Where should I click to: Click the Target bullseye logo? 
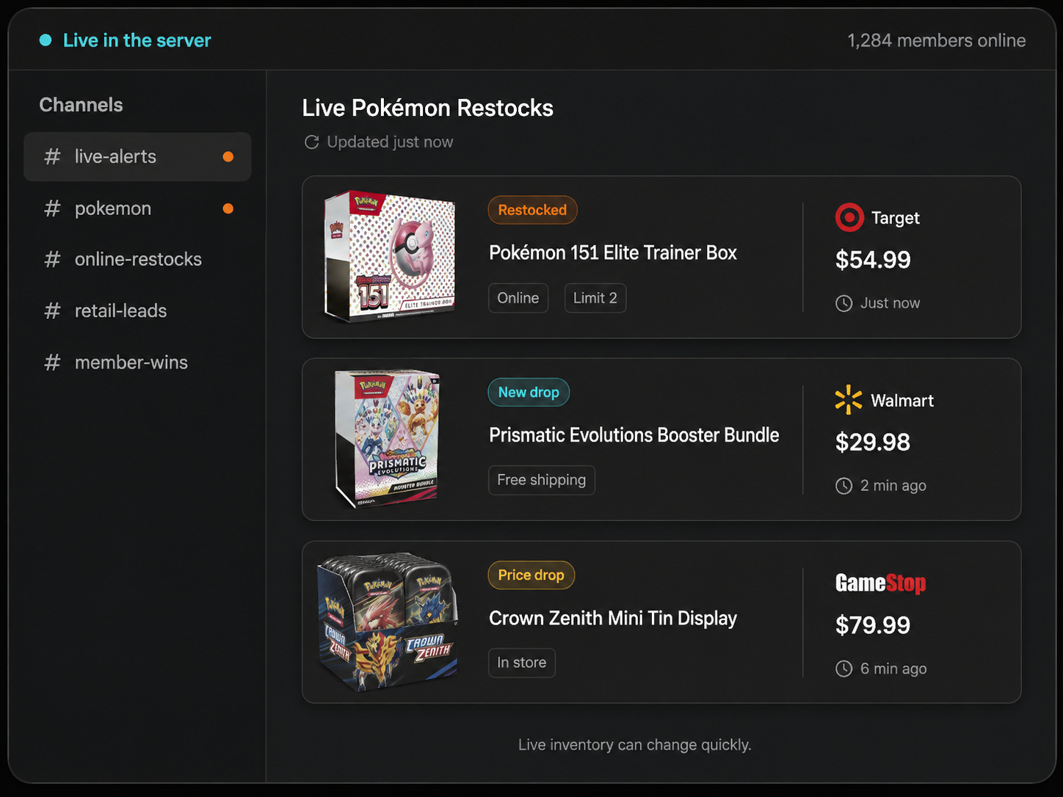pyautogui.click(x=849, y=217)
